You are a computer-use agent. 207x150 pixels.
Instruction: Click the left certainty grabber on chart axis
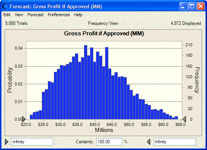coord(24,119)
